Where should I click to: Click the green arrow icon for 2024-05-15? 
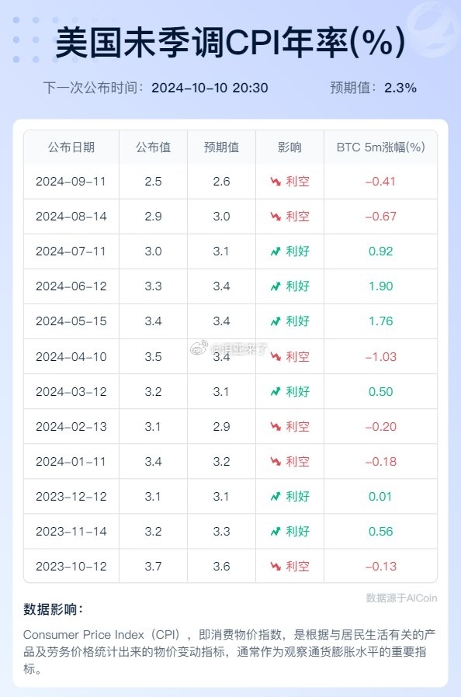coord(276,321)
